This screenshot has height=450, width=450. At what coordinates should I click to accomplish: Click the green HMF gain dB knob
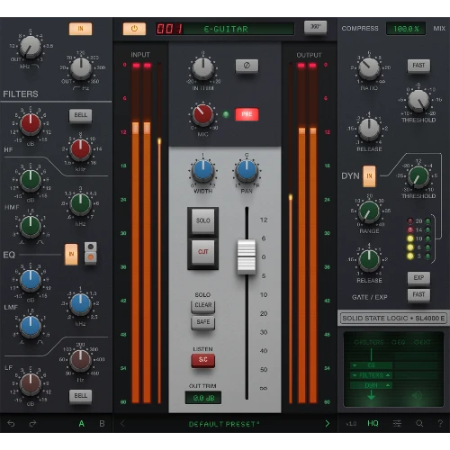point(31,180)
